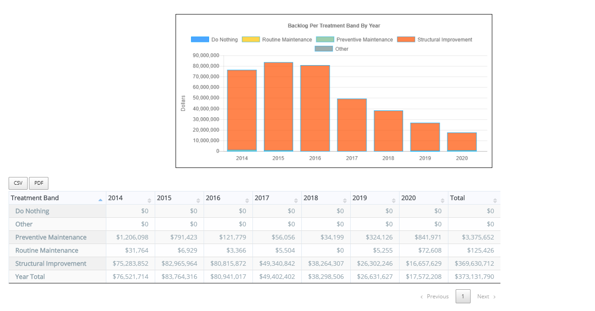Export table as CSV
Image resolution: width=595 pixels, height=311 pixels.
point(18,183)
